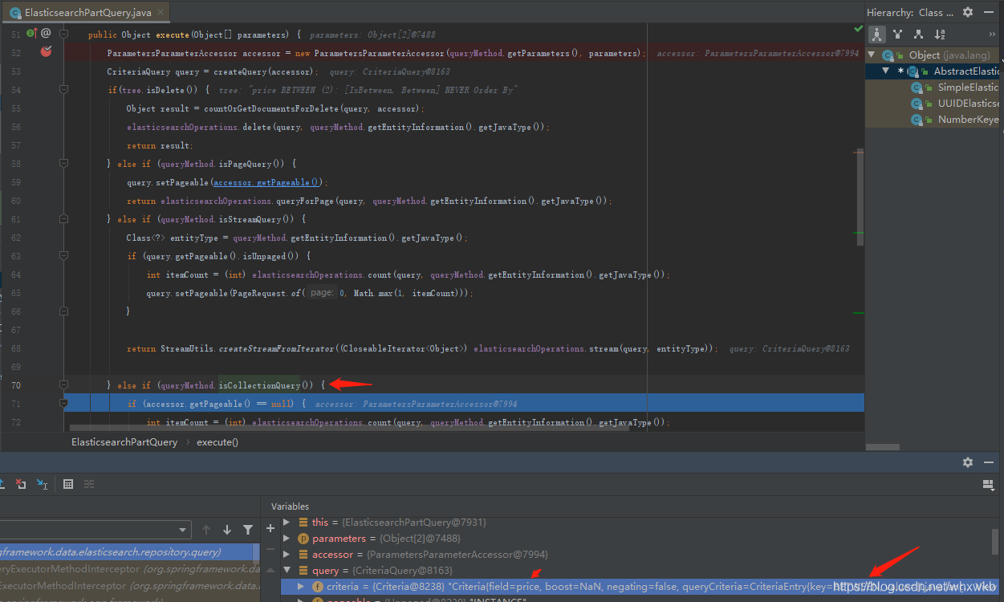Click the drop frame debugger icon
The width and height of the screenshot is (1004, 602).
[x=22, y=484]
